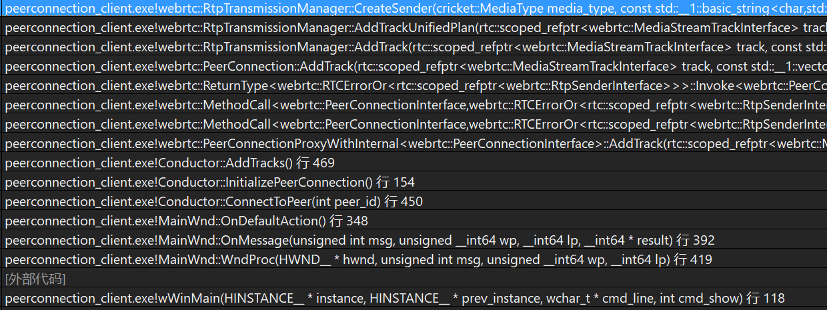Click the 行 392 line number text
Screen dimensions: 827x310
tap(696, 241)
